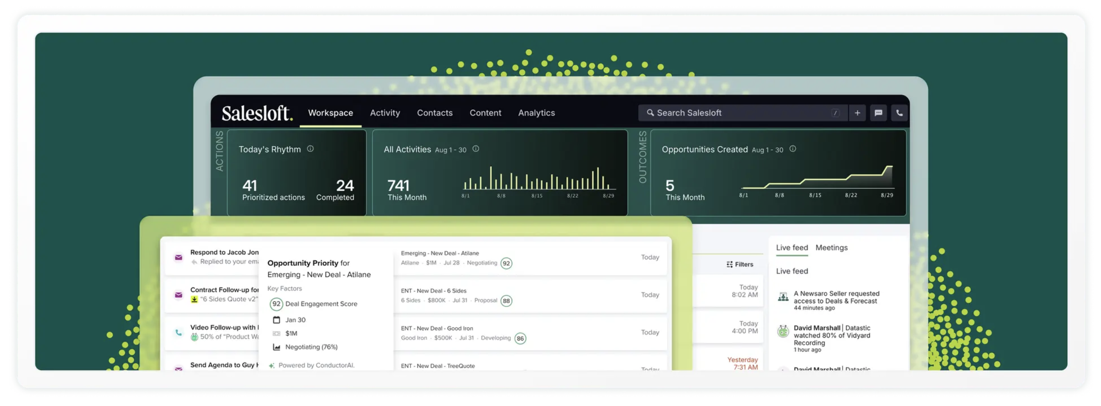Switch to the Meetings tab
Viewport: 1101px width, 406px height.
[x=831, y=248]
